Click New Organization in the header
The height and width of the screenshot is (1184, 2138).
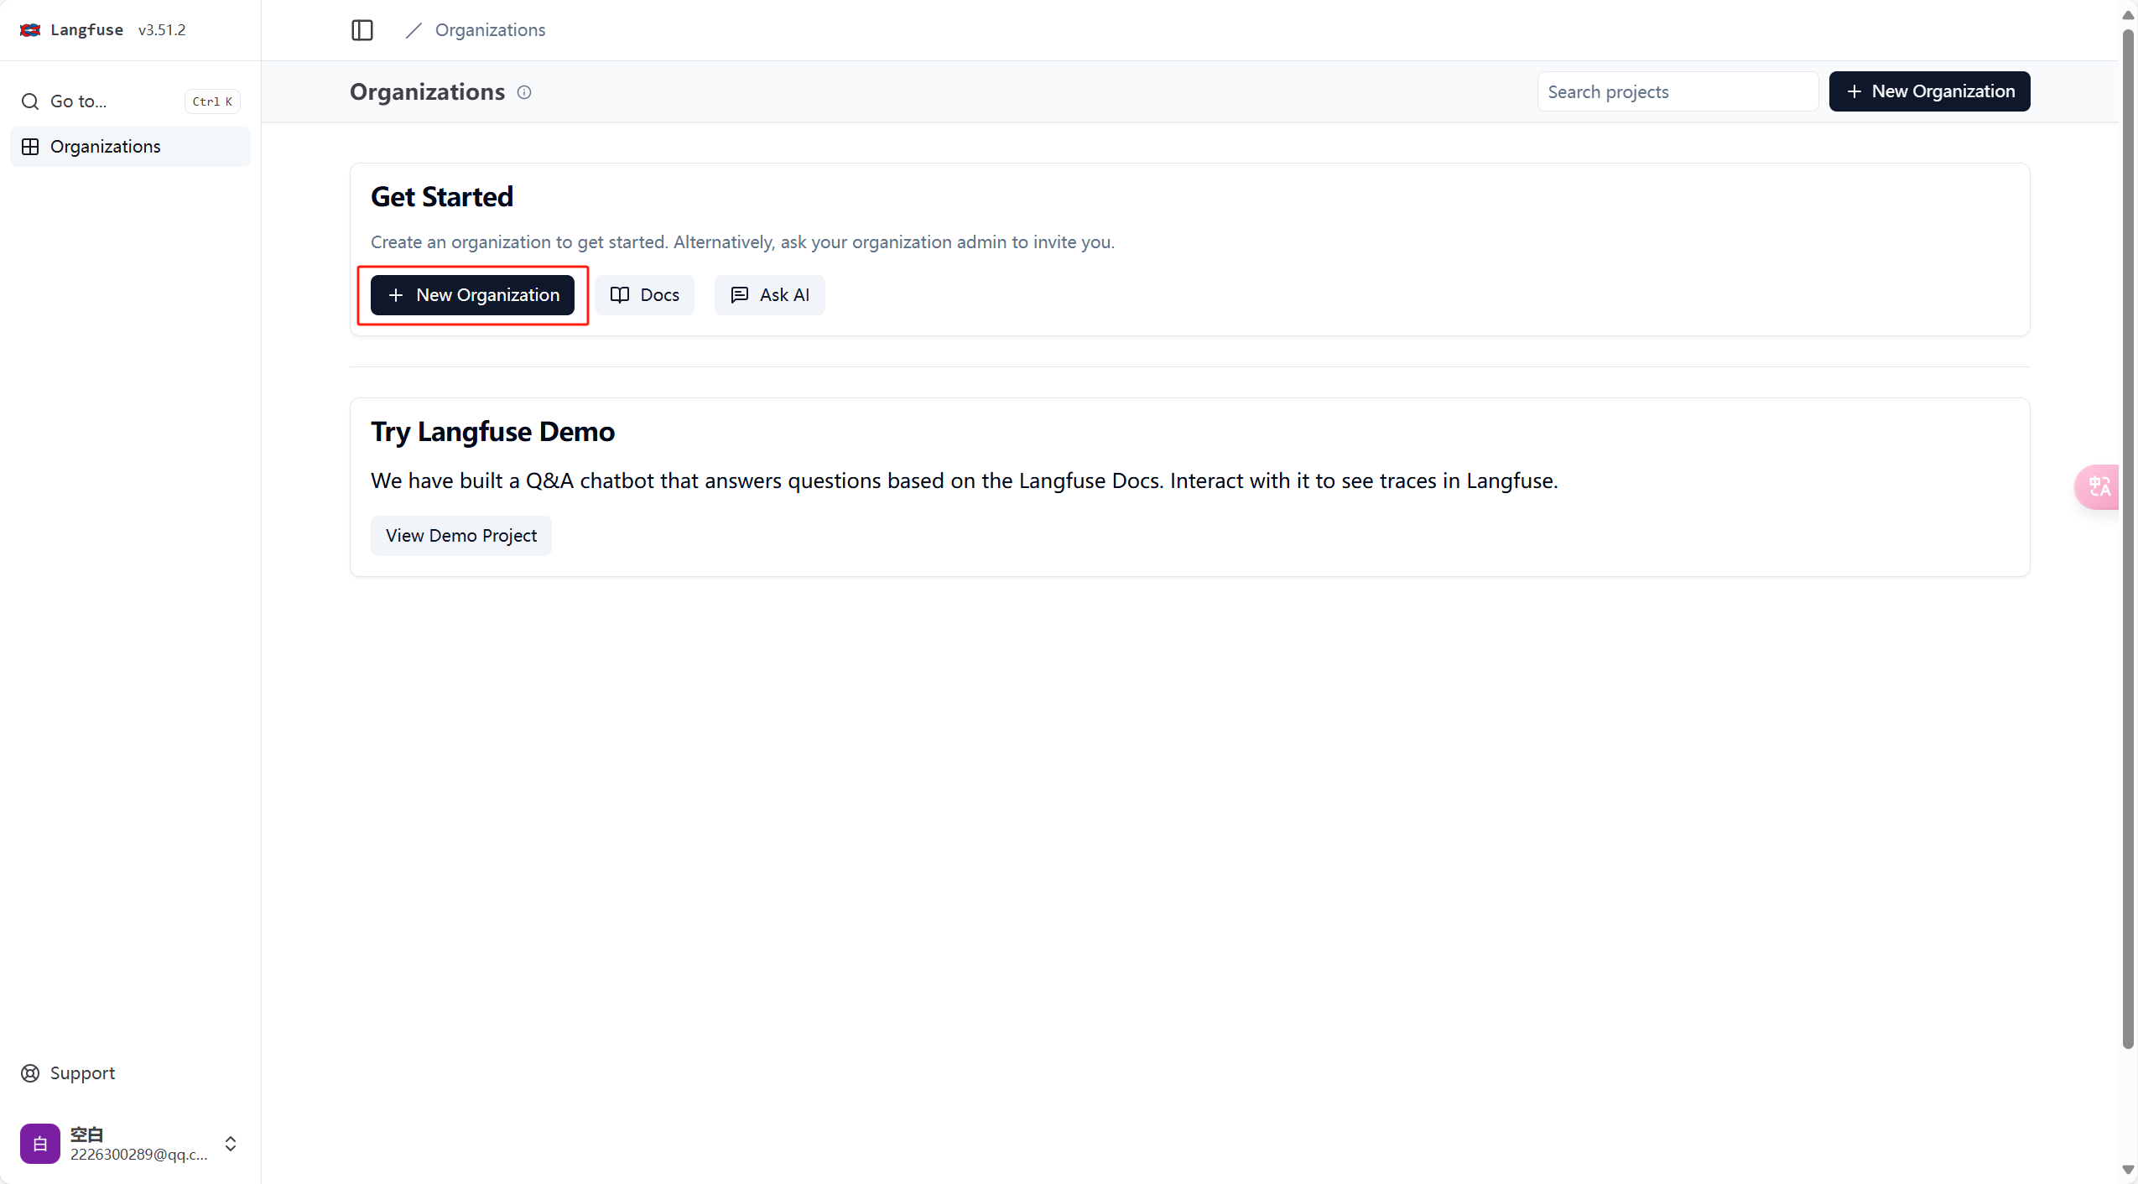[x=1929, y=91]
